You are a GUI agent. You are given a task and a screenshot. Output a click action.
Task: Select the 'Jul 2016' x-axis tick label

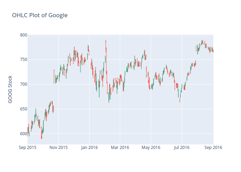181,148
